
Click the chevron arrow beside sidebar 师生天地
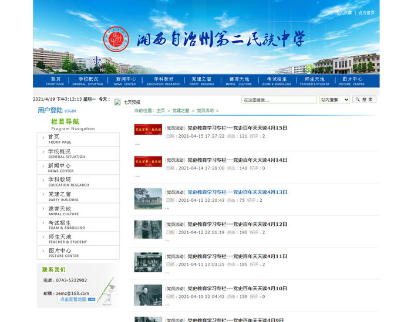pos(43,236)
